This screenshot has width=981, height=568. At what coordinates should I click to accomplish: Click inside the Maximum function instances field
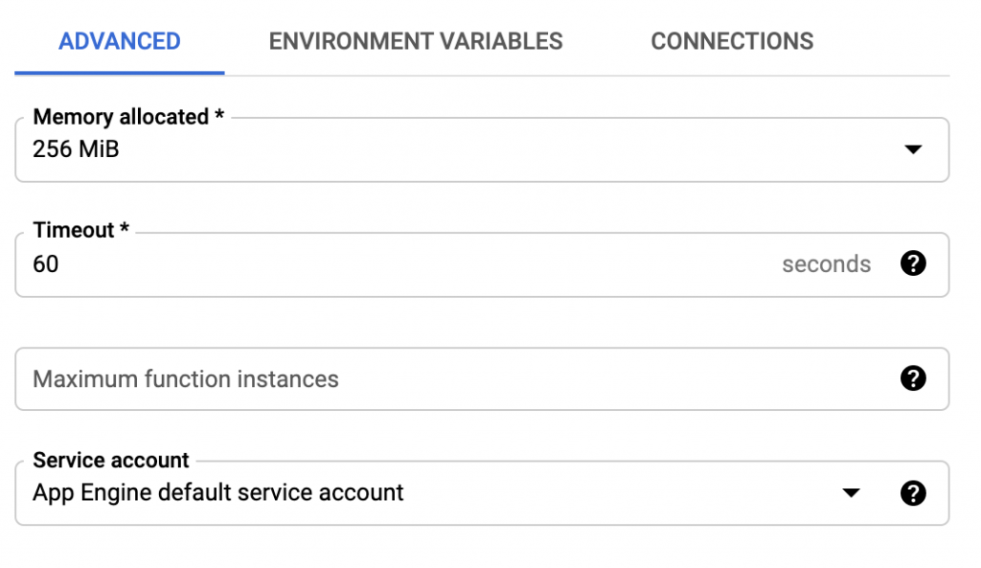287,379
